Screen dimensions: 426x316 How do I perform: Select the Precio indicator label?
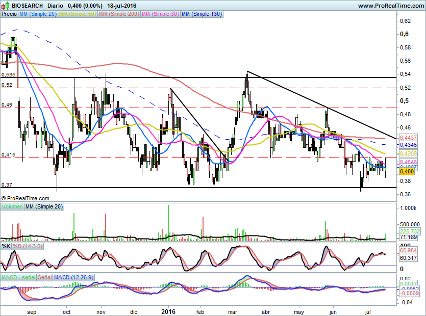coord(9,14)
